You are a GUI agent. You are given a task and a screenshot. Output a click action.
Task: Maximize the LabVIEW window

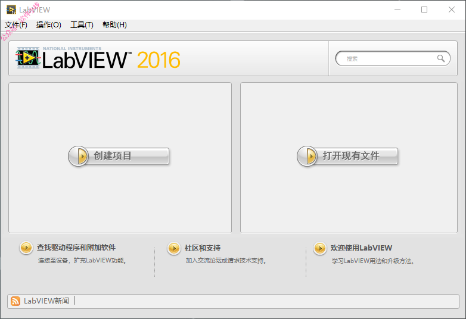click(424, 10)
